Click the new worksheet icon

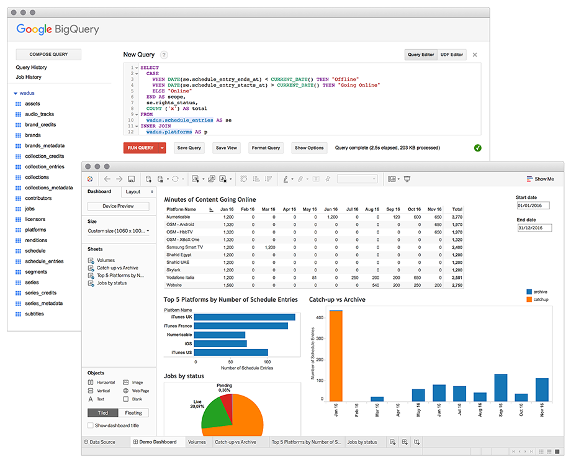point(196,179)
